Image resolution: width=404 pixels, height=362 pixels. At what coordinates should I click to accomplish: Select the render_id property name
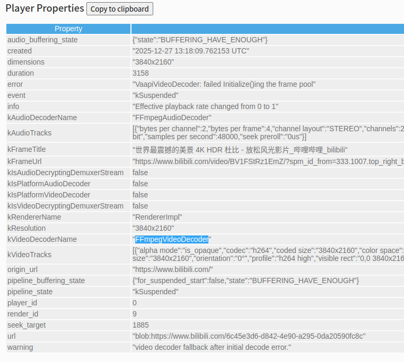(23, 314)
